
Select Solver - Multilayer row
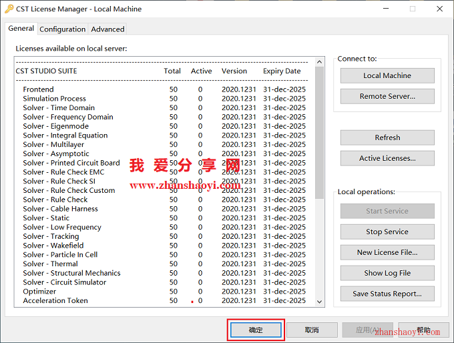point(164,144)
